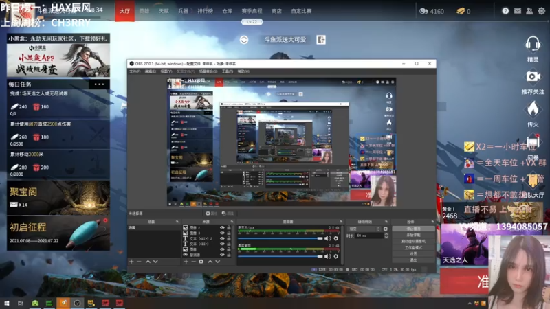Image resolution: width=550 pixels, height=309 pixels.
Task: Pop out the 控件 dock panel
Action: tap(432, 222)
